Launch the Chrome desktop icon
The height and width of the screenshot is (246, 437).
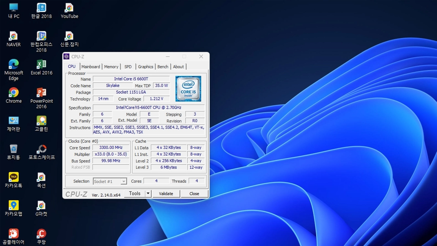(x=13, y=95)
